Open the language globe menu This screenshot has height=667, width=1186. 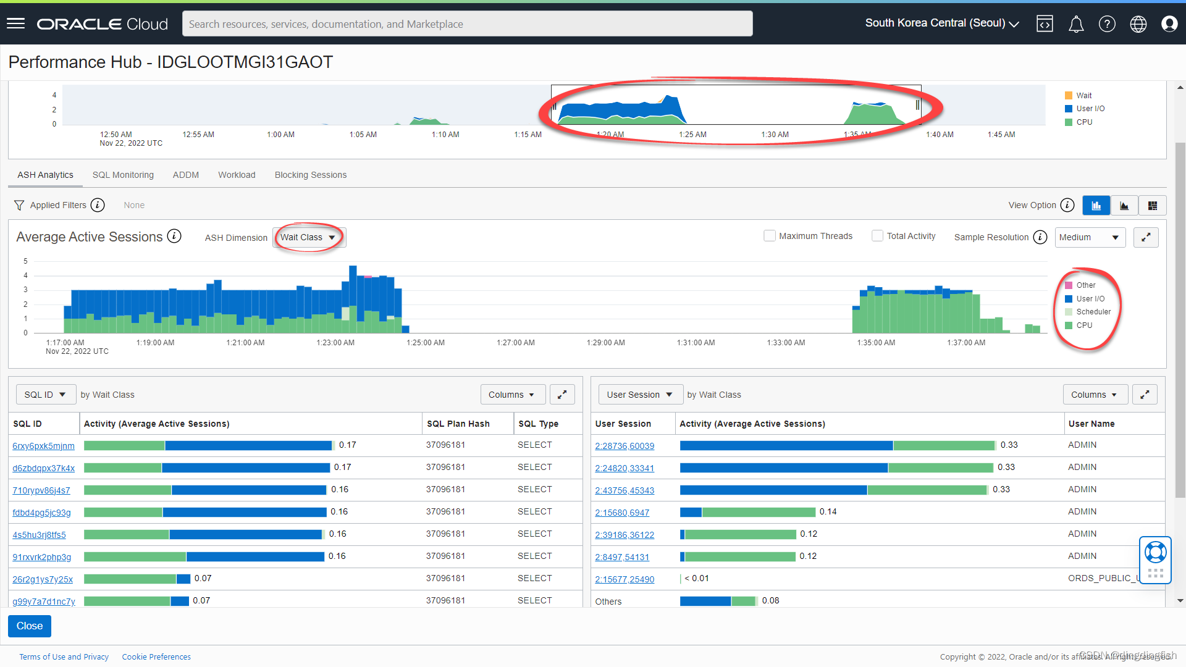click(1138, 23)
